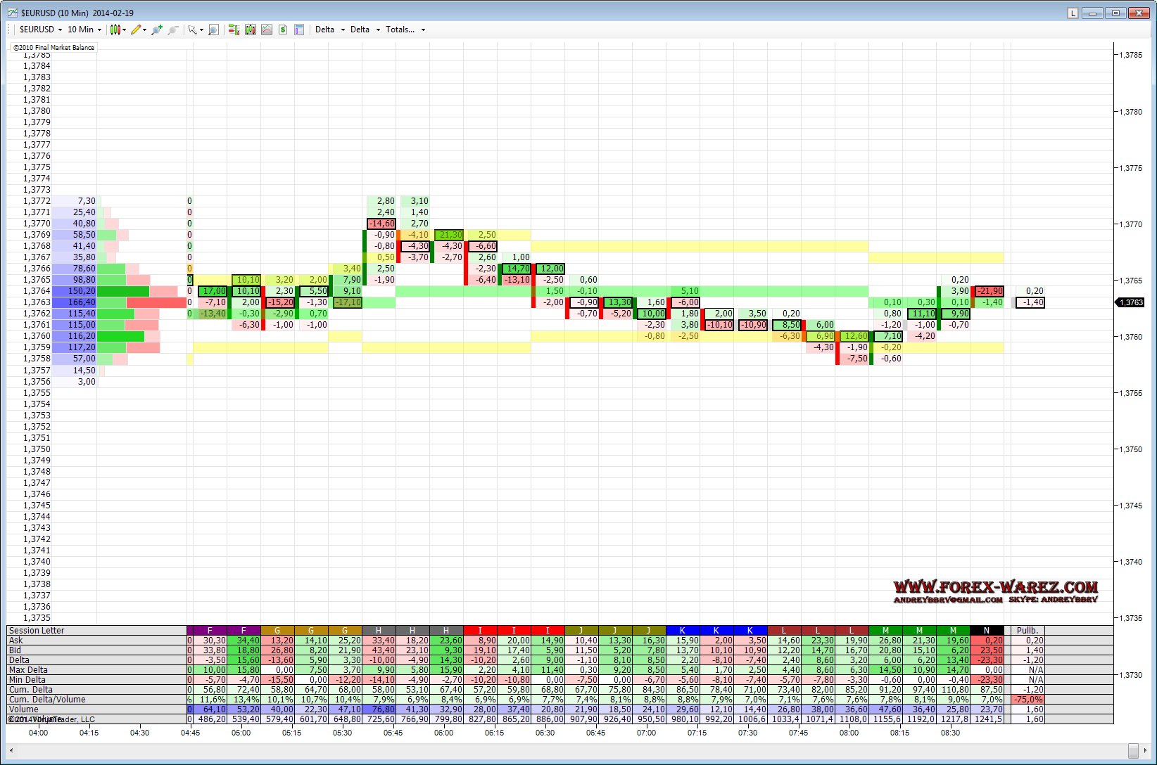The width and height of the screenshot is (1157, 765).
Task: Select the arrow pointer cursor tool
Action: [192, 30]
